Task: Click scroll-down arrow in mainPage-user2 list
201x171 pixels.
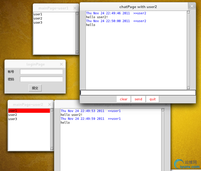Action: click(52, 149)
